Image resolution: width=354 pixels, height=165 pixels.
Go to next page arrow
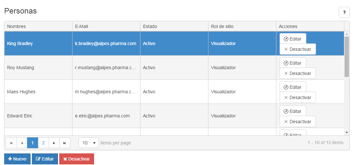click(54, 143)
